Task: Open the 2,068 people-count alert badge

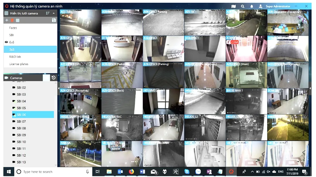Action: point(232,42)
